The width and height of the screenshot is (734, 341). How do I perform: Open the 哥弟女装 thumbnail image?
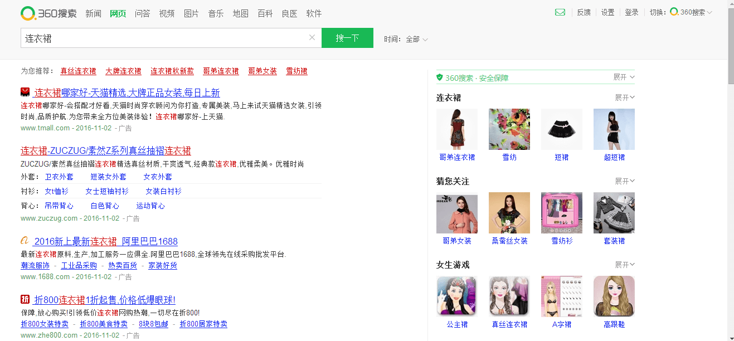click(457, 213)
